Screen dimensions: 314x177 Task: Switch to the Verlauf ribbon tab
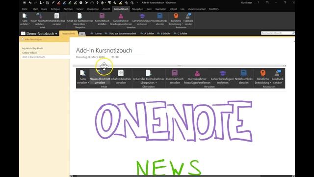click(79, 9)
